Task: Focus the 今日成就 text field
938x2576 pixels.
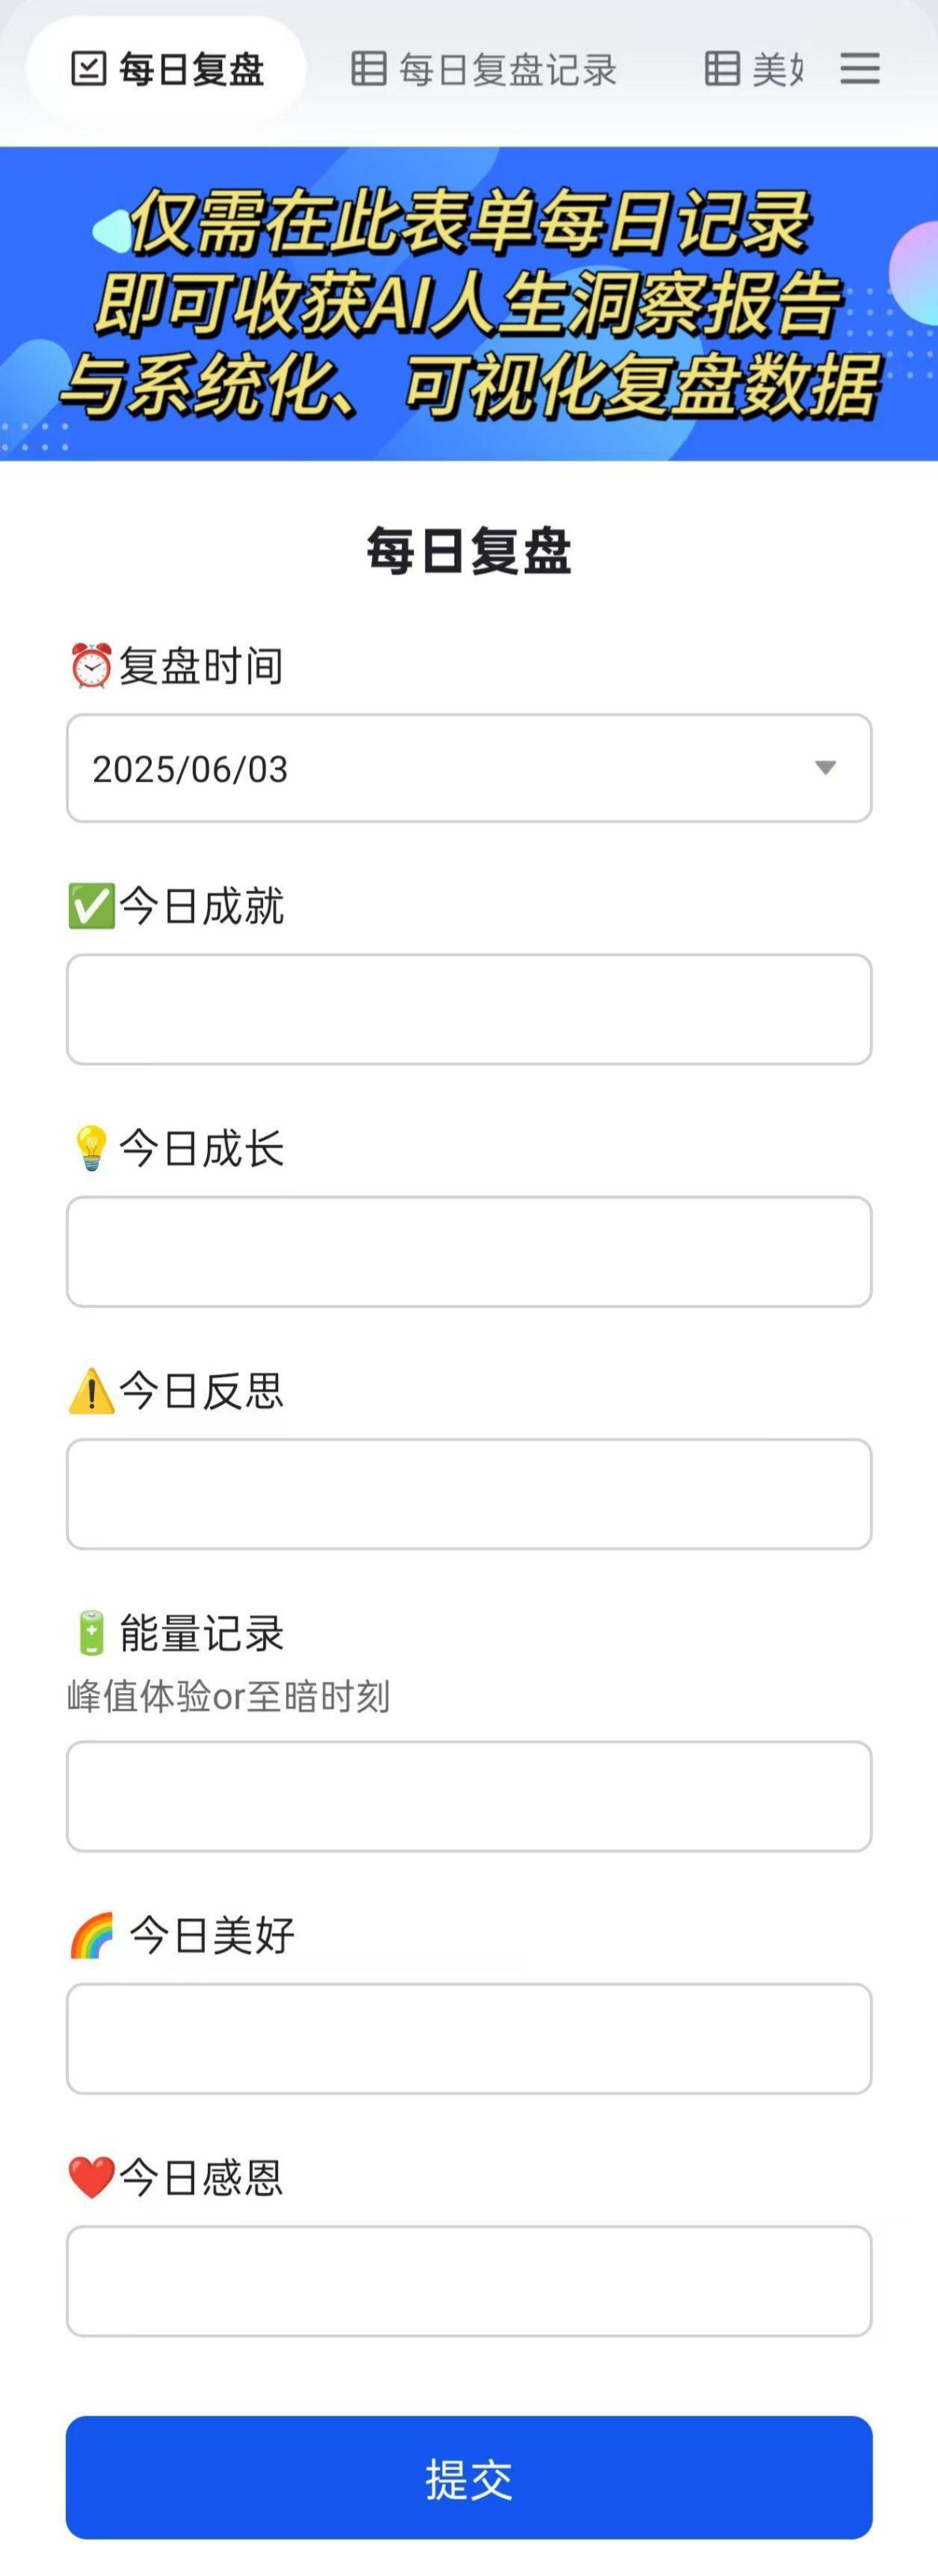Action: click(x=469, y=1009)
